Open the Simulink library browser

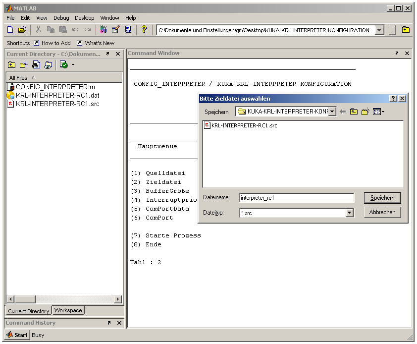104,30
